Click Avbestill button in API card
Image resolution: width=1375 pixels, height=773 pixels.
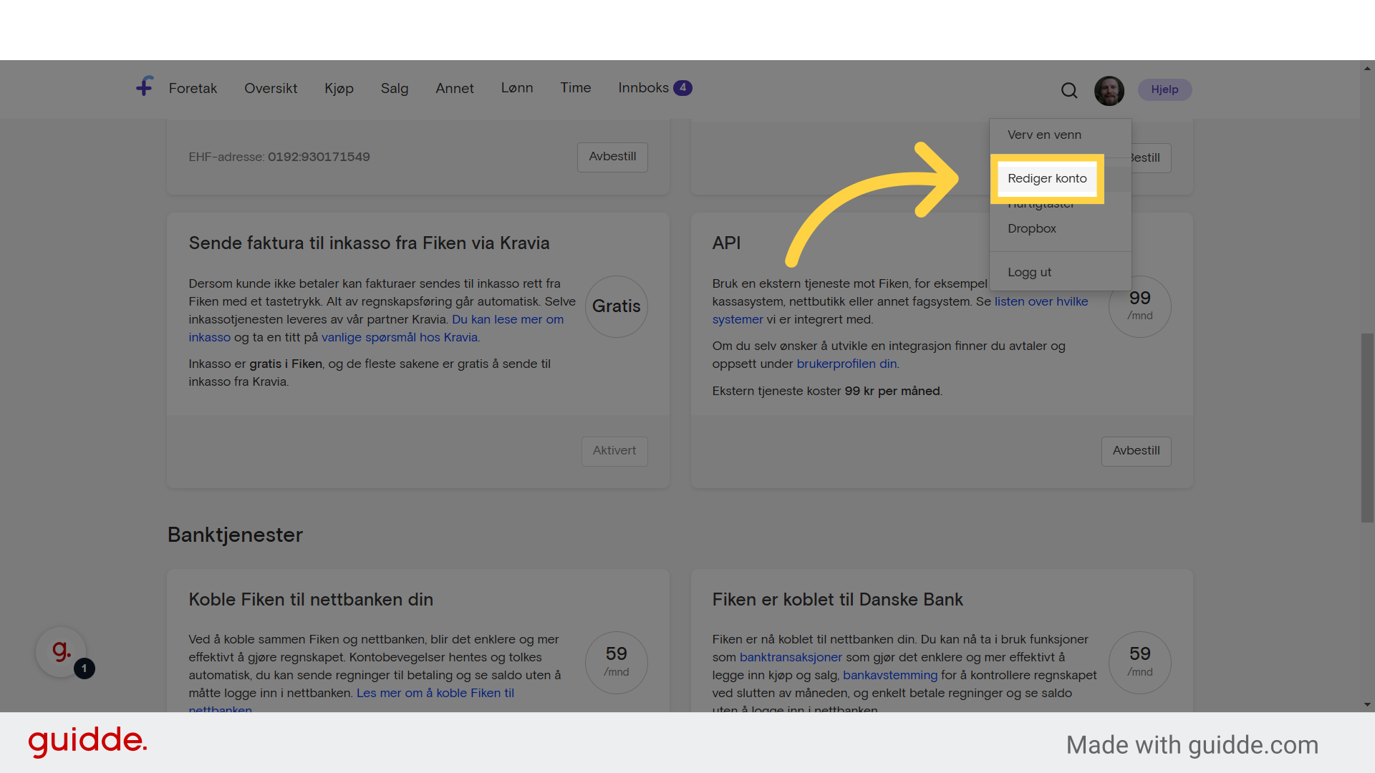click(x=1136, y=451)
